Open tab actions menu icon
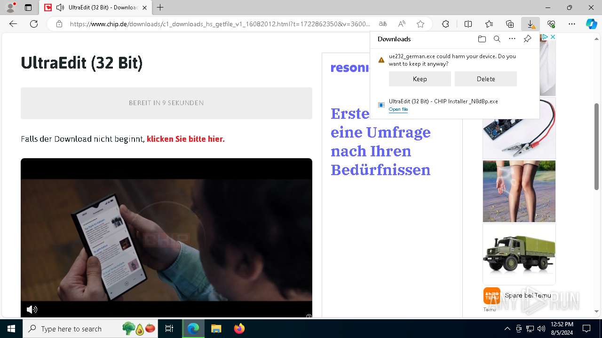 28,8
